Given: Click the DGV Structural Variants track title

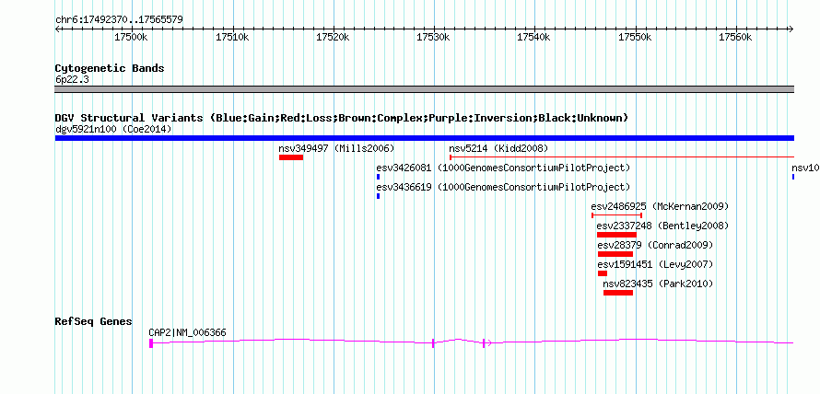Looking at the screenshot, I should (342, 118).
